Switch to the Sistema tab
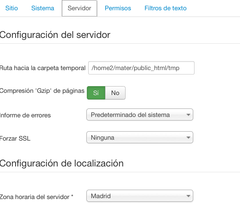240x216 pixels. point(43,8)
